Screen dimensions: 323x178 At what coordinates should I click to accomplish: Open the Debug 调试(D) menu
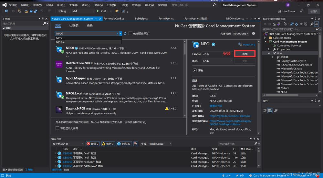click(x=86, y=5)
